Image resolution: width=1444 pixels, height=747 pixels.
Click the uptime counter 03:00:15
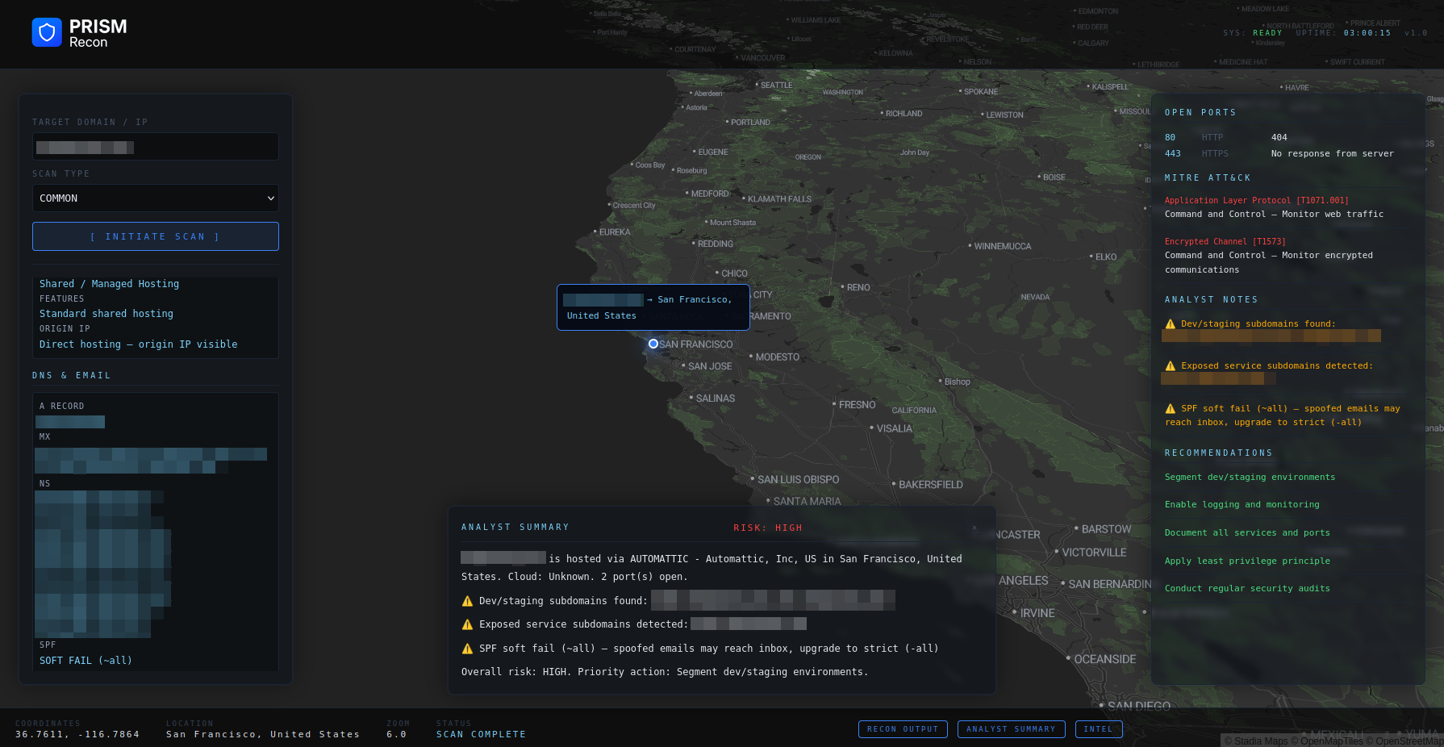pos(1367,33)
